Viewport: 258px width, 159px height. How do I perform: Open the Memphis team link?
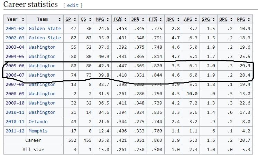[x=38, y=131]
